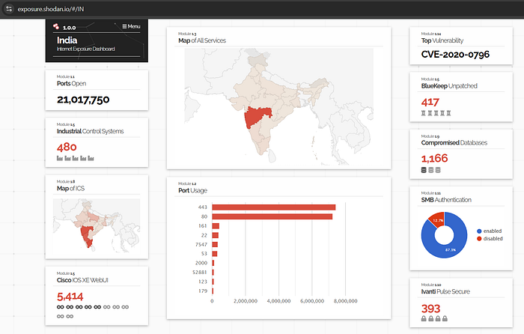Click the 393 Ivanti Pulse Secure value
The width and height of the screenshot is (524, 334).
tap(430, 309)
